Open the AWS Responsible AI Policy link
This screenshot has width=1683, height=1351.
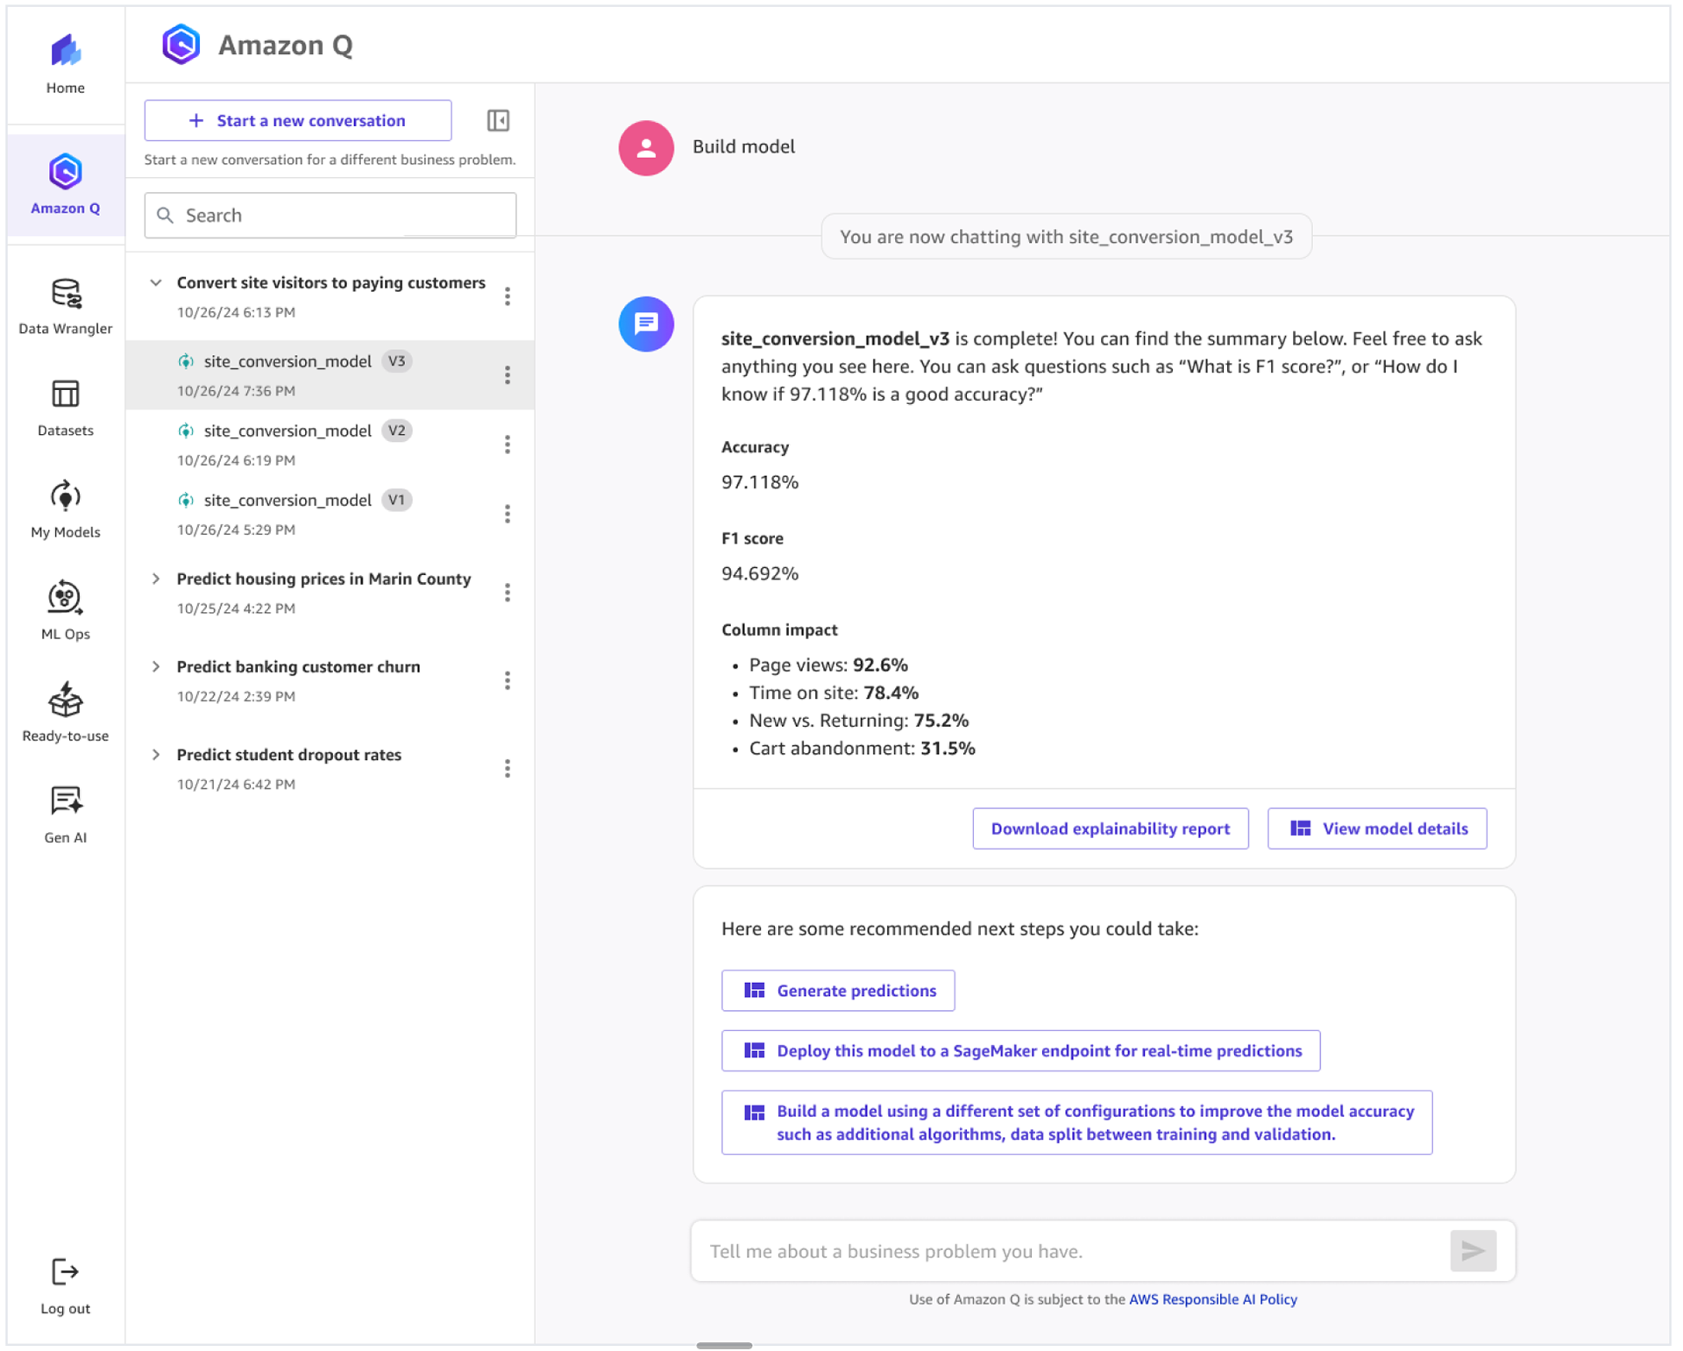coord(1213,1299)
